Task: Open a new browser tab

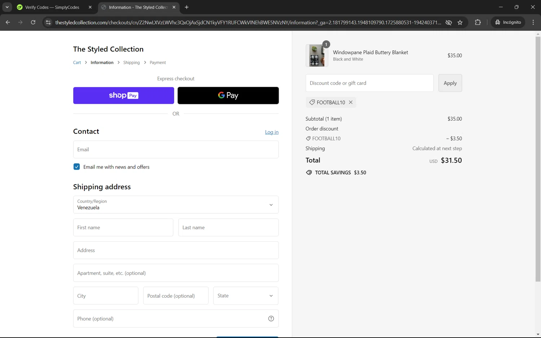Action: click(186, 7)
